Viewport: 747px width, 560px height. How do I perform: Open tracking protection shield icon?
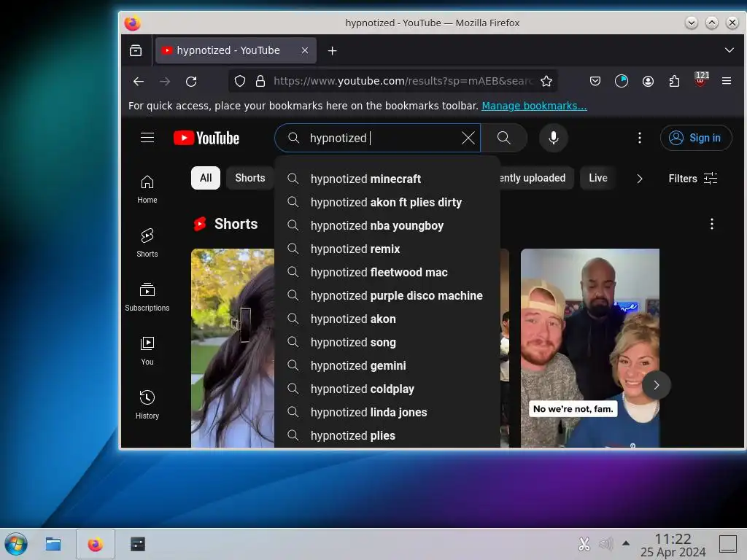tap(239, 82)
